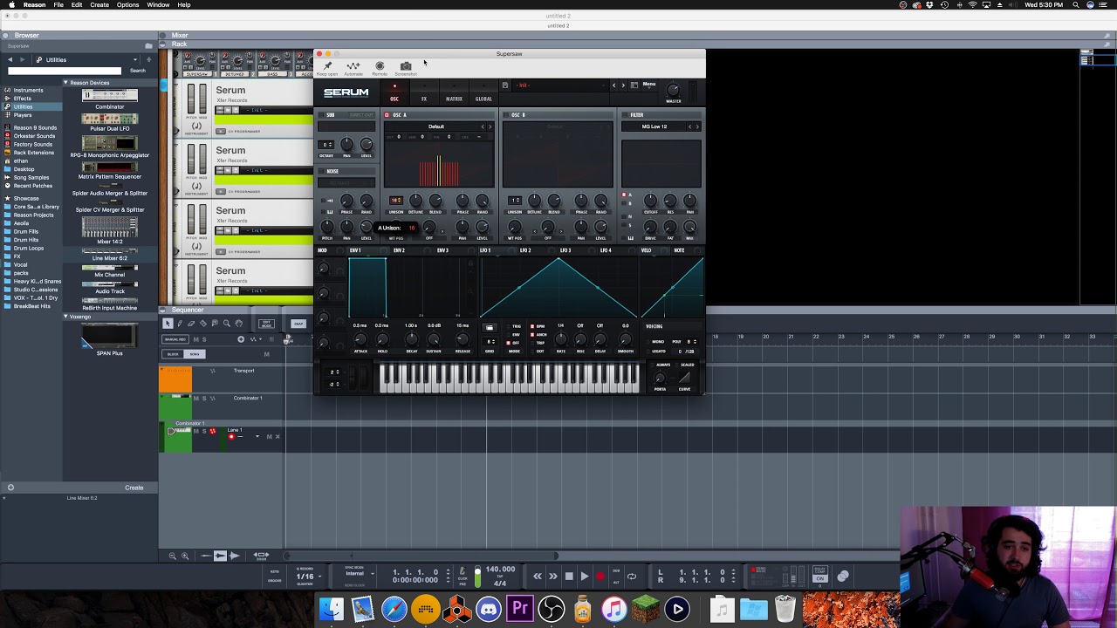Select Block view button in Sequencer

173,354
